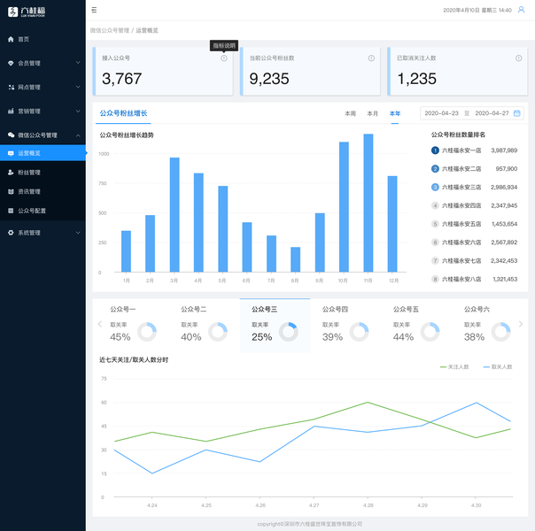Click the 11月 bar in chart
The width and height of the screenshot is (535, 531).
click(x=368, y=203)
